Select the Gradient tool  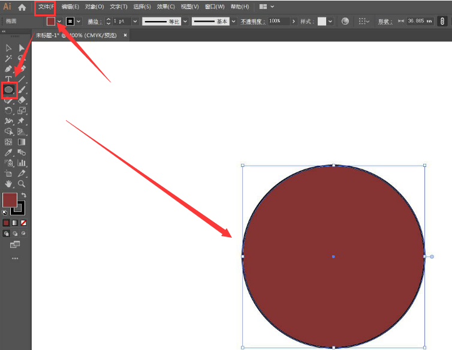click(22, 142)
